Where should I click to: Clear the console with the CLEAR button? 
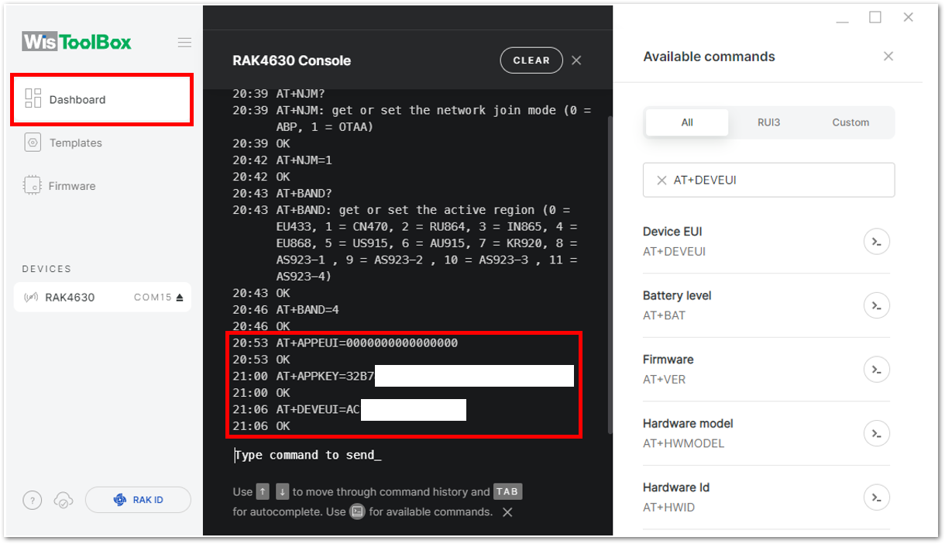point(531,60)
